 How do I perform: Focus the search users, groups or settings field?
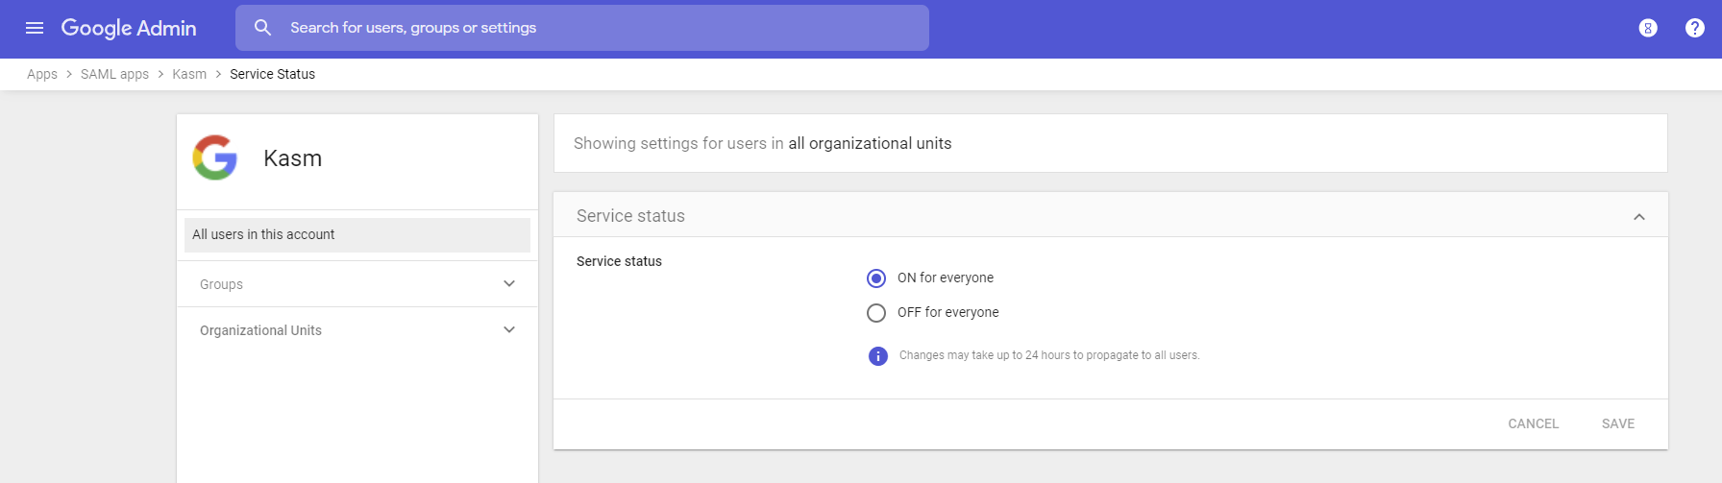pos(596,28)
